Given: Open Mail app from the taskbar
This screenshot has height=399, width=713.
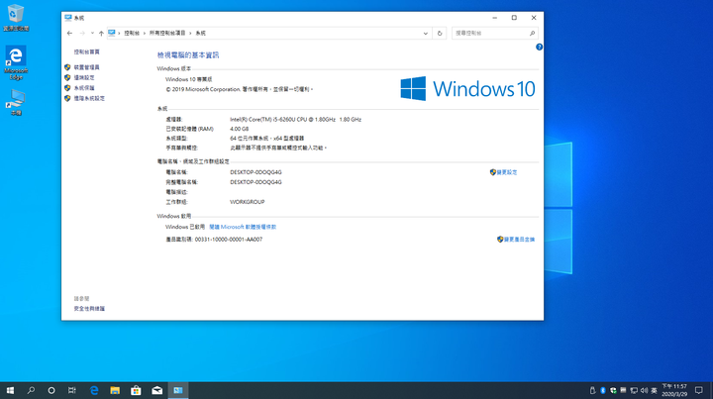Looking at the screenshot, I should (x=157, y=390).
